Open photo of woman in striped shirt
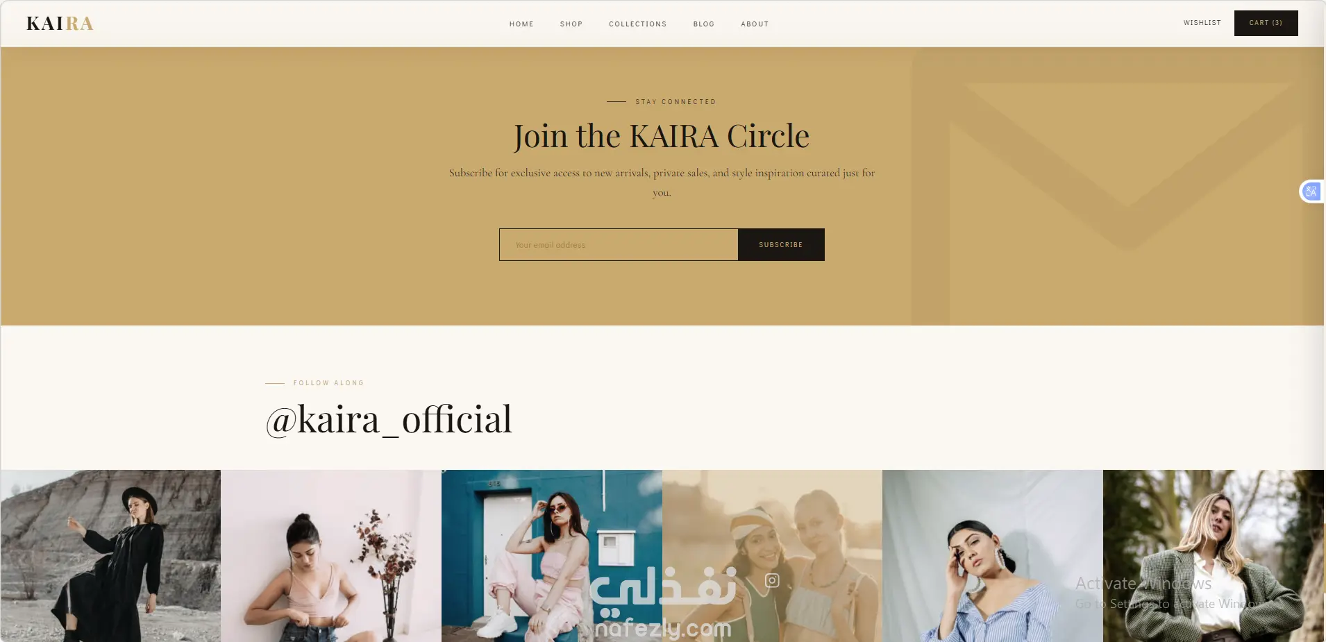The height and width of the screenshot is (642, 1326). click(993, 556)
